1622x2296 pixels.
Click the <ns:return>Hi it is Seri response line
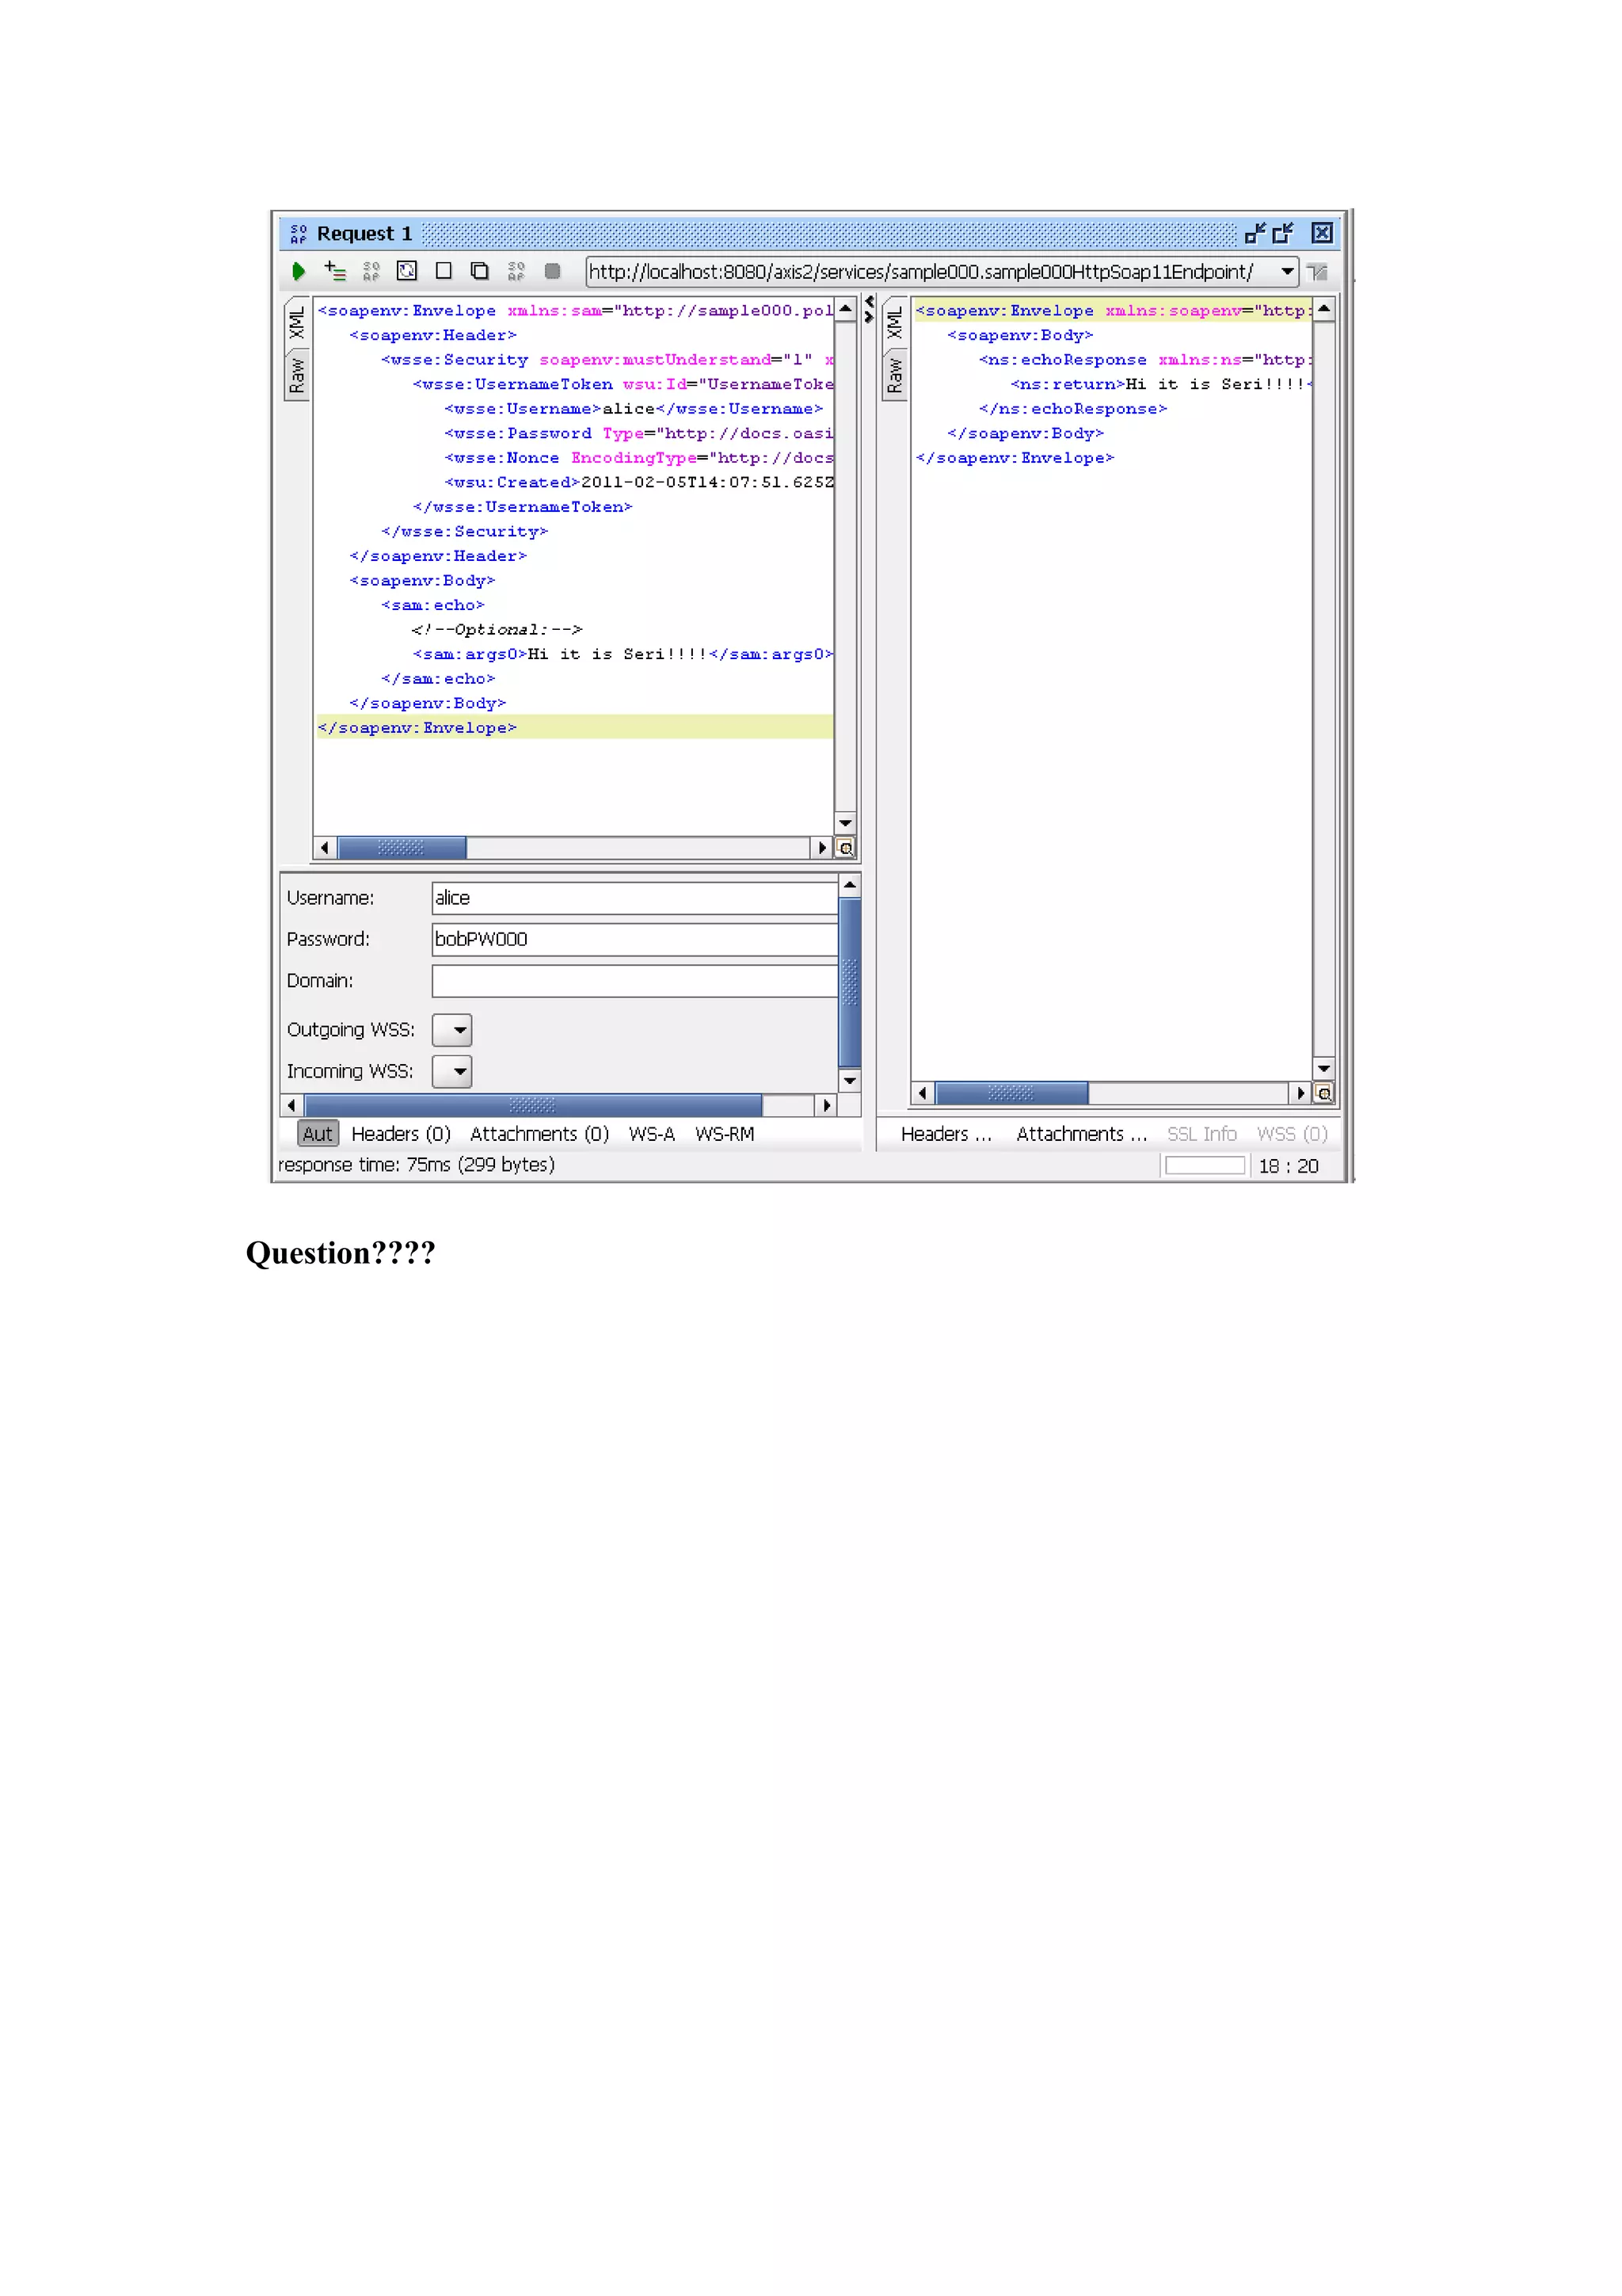coord(1160,384)
